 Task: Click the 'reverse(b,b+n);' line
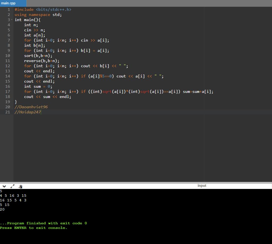[42, 61]
